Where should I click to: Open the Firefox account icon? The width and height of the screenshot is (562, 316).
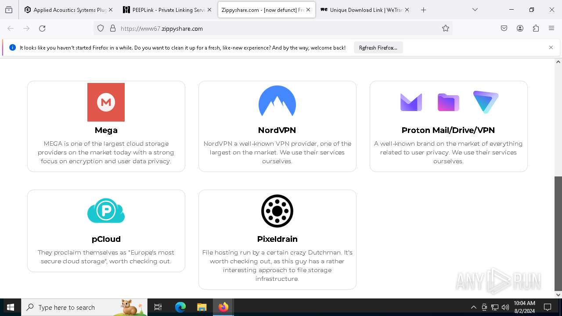coord(520,29)
